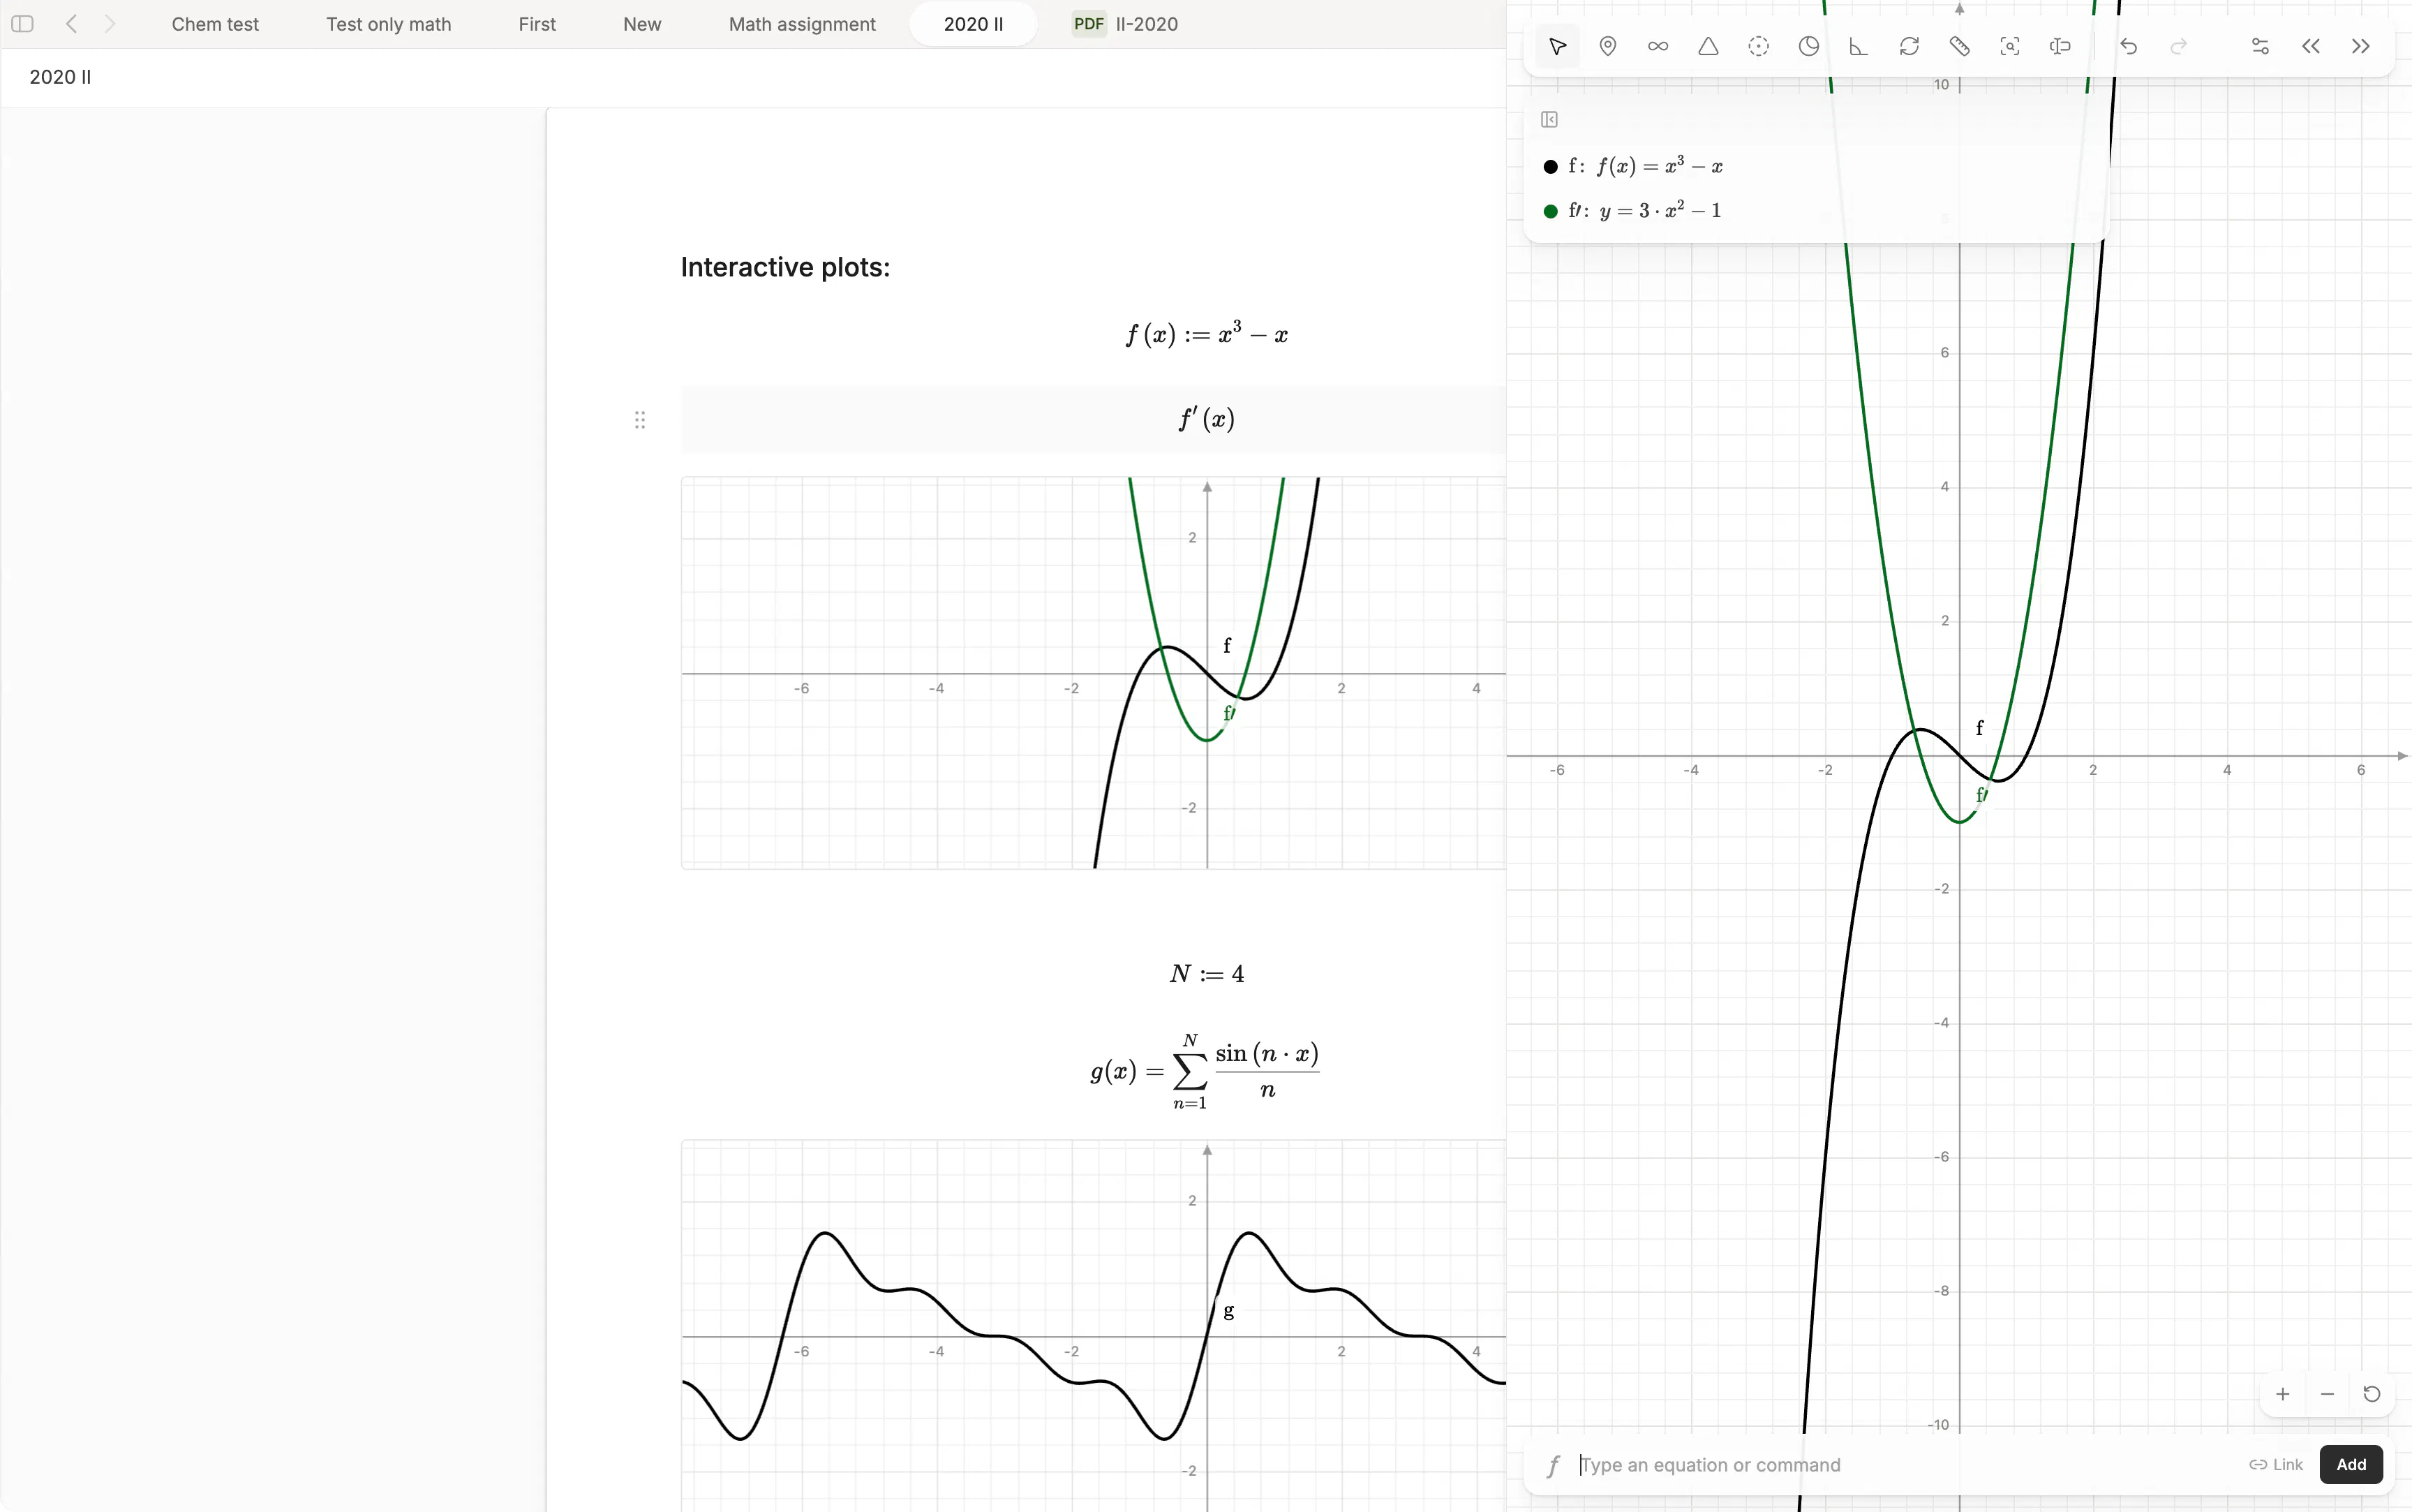Screen dimensions: 2412x1512
Task: Select the dashed circle tool
Action: click(1758, 46)
